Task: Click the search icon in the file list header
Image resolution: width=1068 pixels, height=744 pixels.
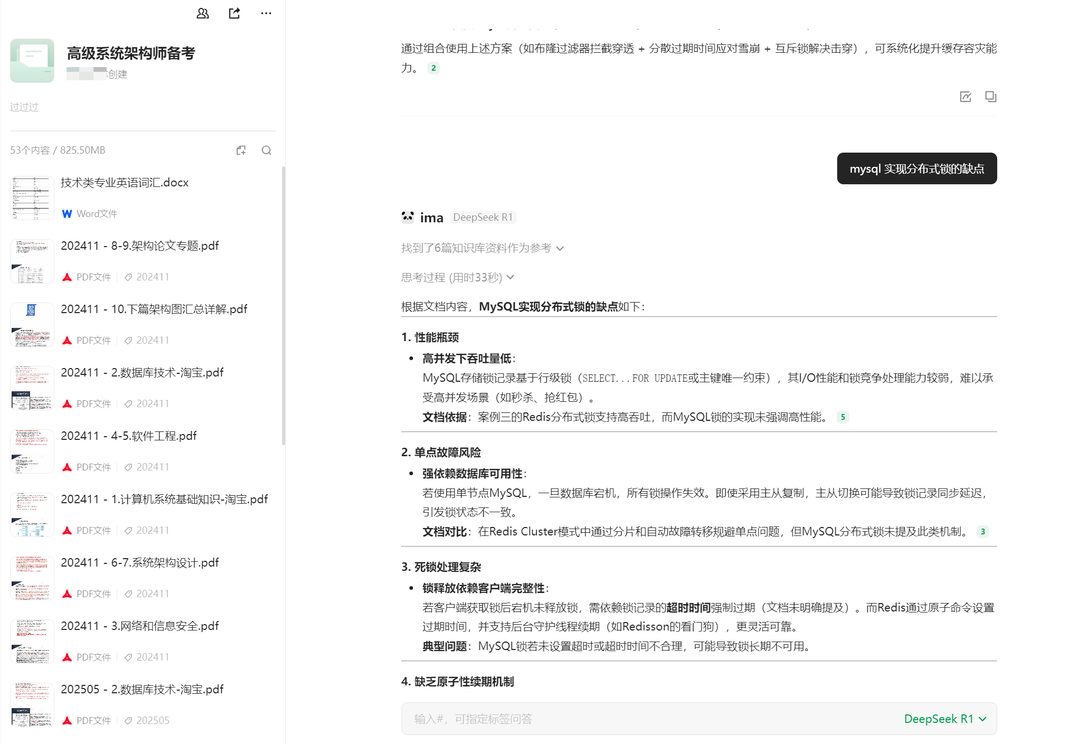Action: pyautogui.click(x=266, y=150)
